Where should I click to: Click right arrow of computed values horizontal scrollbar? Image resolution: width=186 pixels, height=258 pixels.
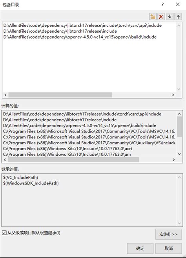click(x=173, y=160)
